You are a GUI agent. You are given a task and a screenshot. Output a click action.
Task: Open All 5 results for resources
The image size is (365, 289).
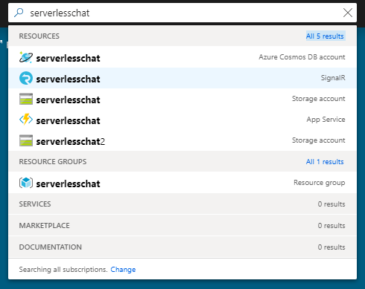click(325, 36)
